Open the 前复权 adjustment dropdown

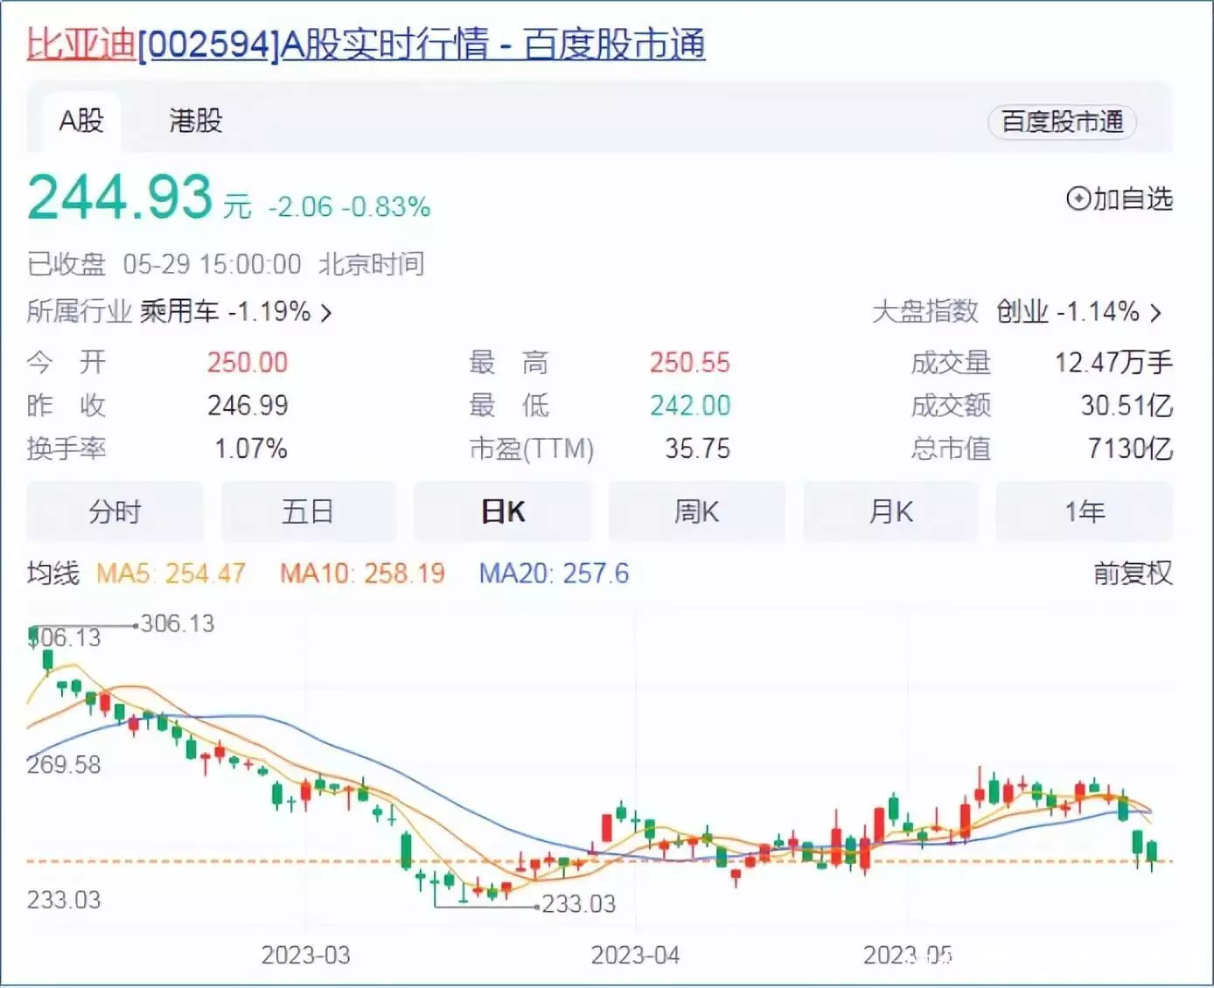coord(1132,574)
